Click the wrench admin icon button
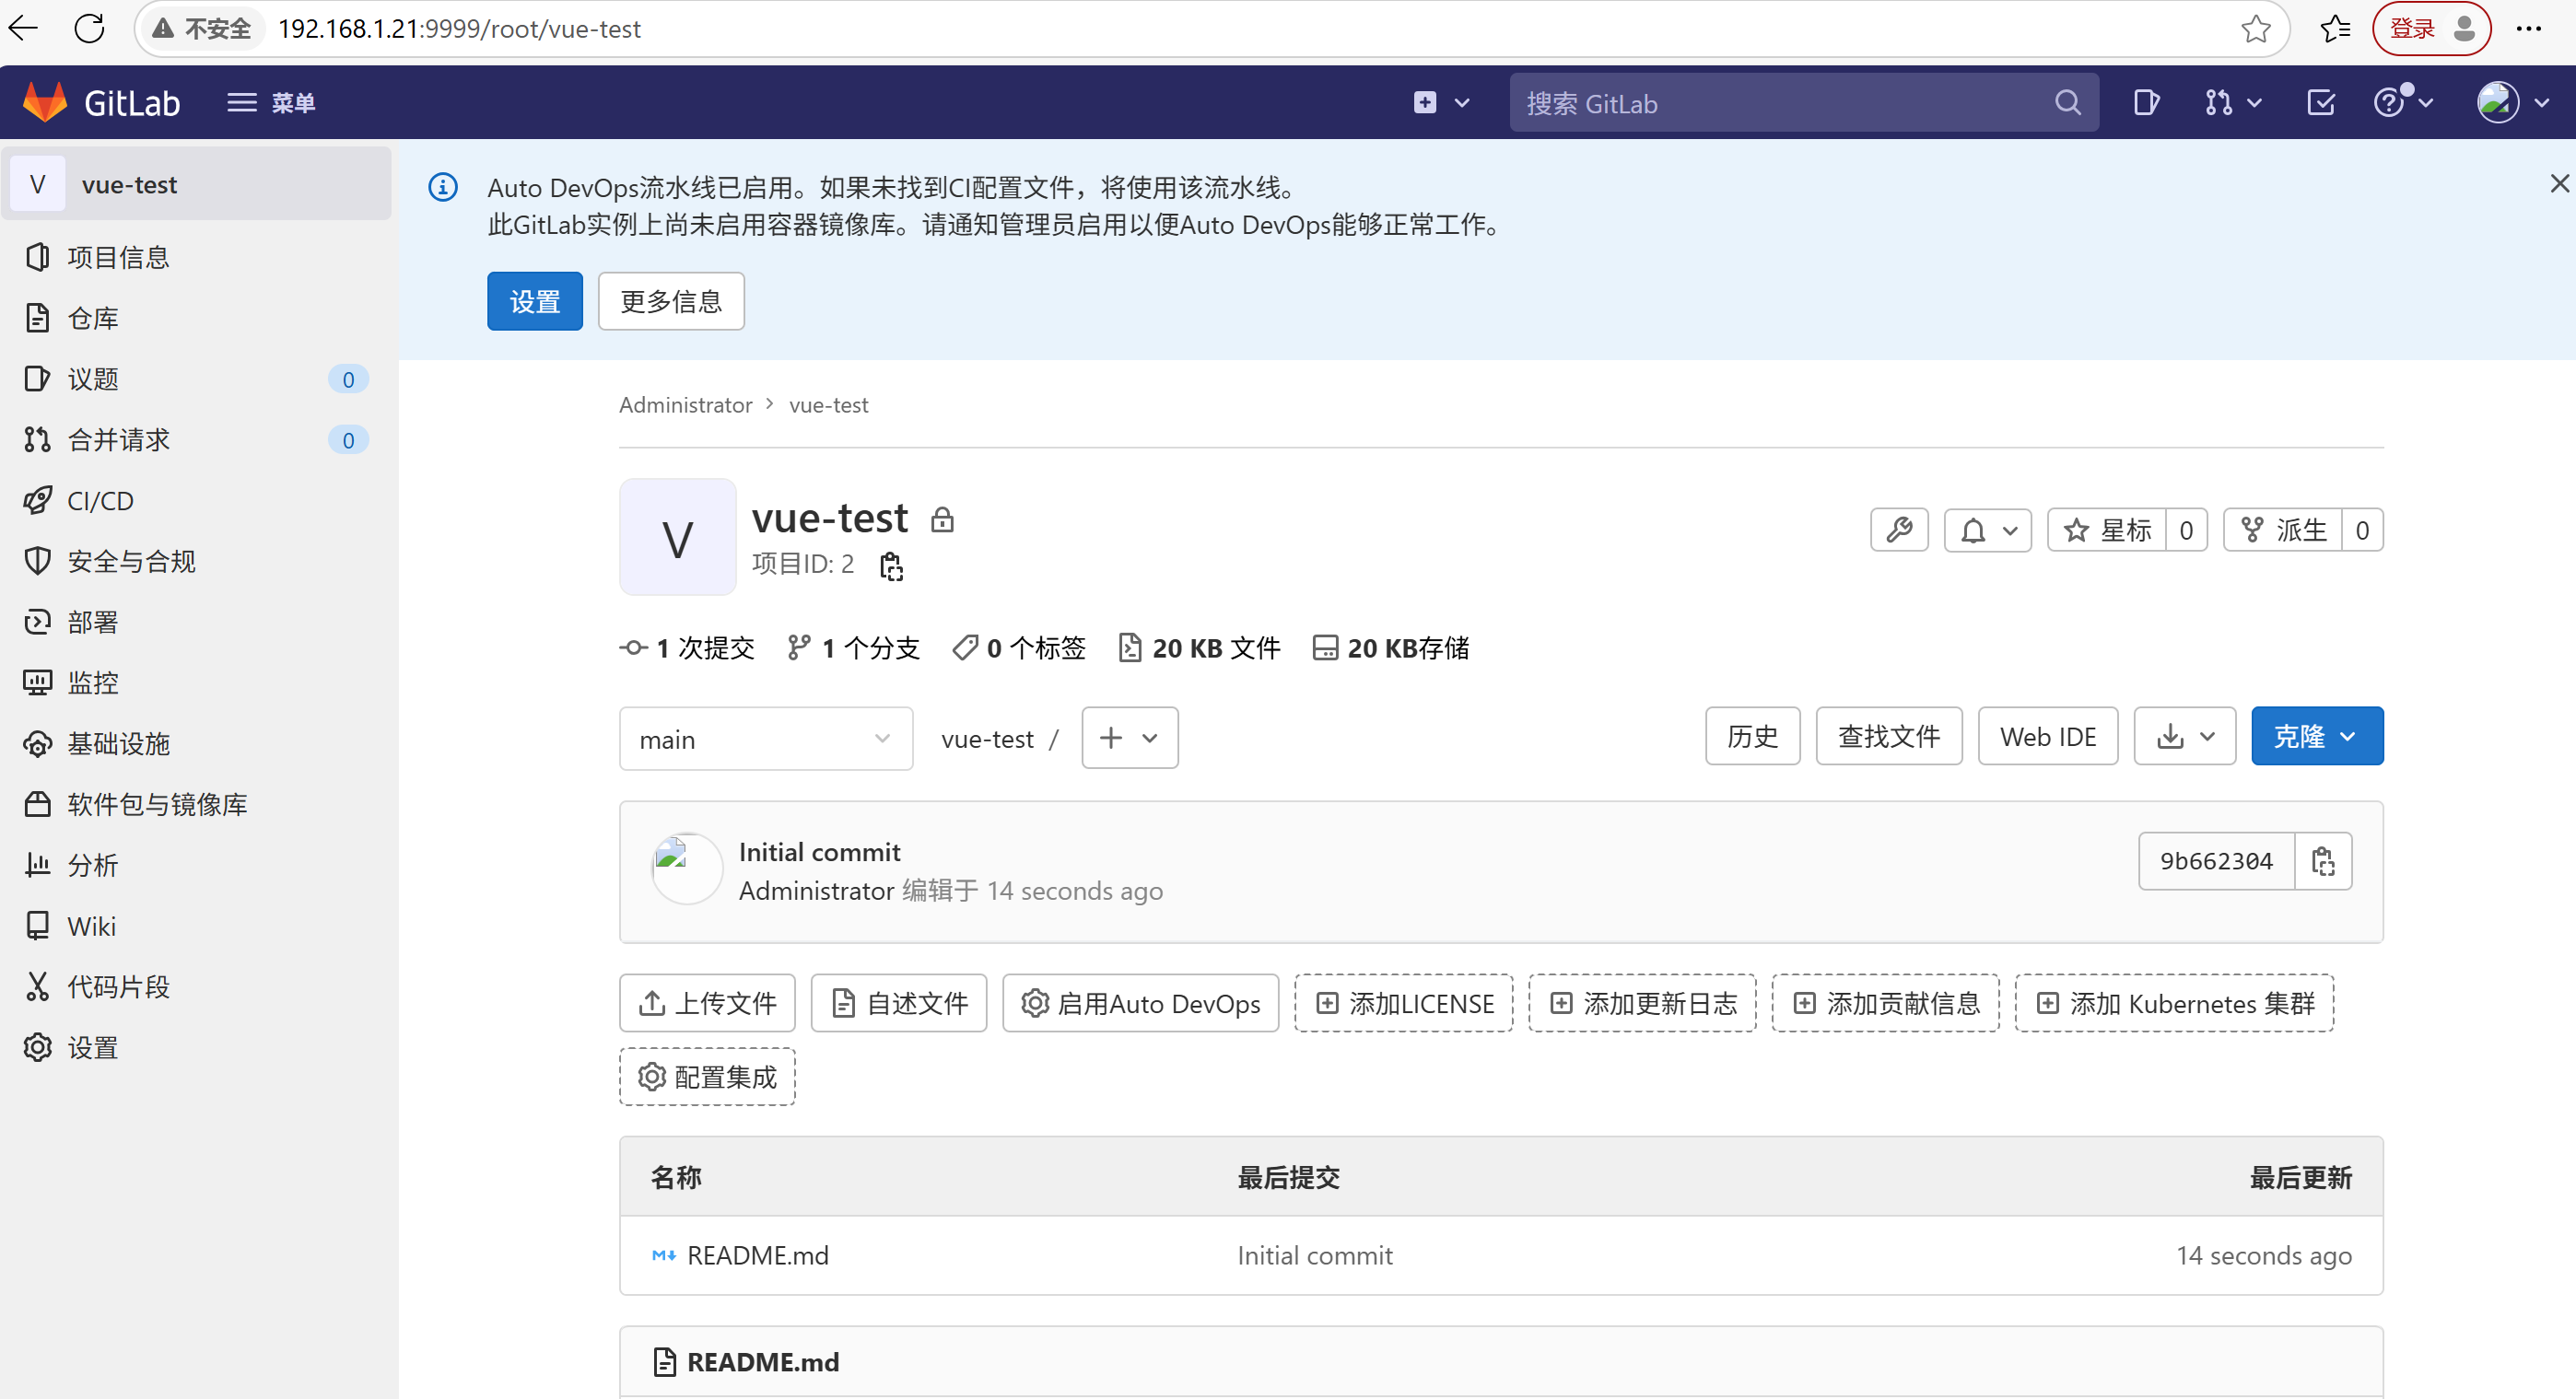This screenshot has width=2576, height=1399. click(x=1899, y=530)
